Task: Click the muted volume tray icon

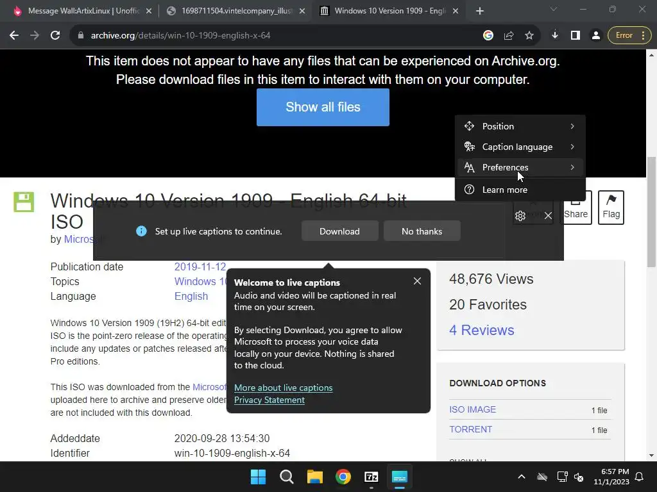Action: 579,477
